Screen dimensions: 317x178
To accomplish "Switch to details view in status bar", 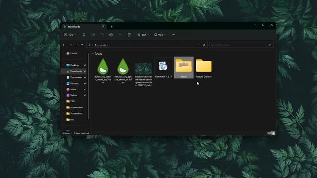I will coord(269,133).
